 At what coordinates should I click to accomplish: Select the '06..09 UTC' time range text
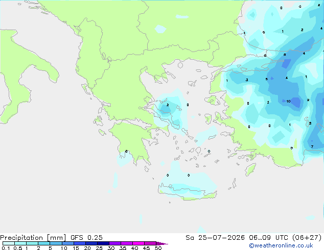(x=268, y=237)
